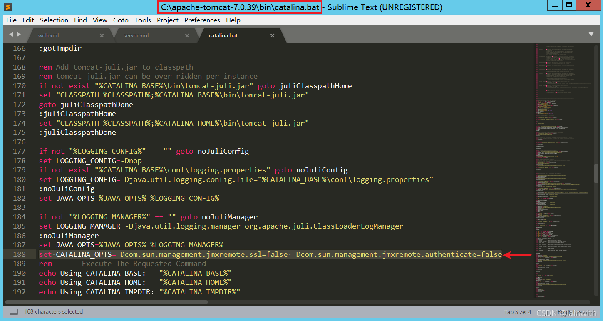Go to previous tab with left arrow

coord(11,35)
